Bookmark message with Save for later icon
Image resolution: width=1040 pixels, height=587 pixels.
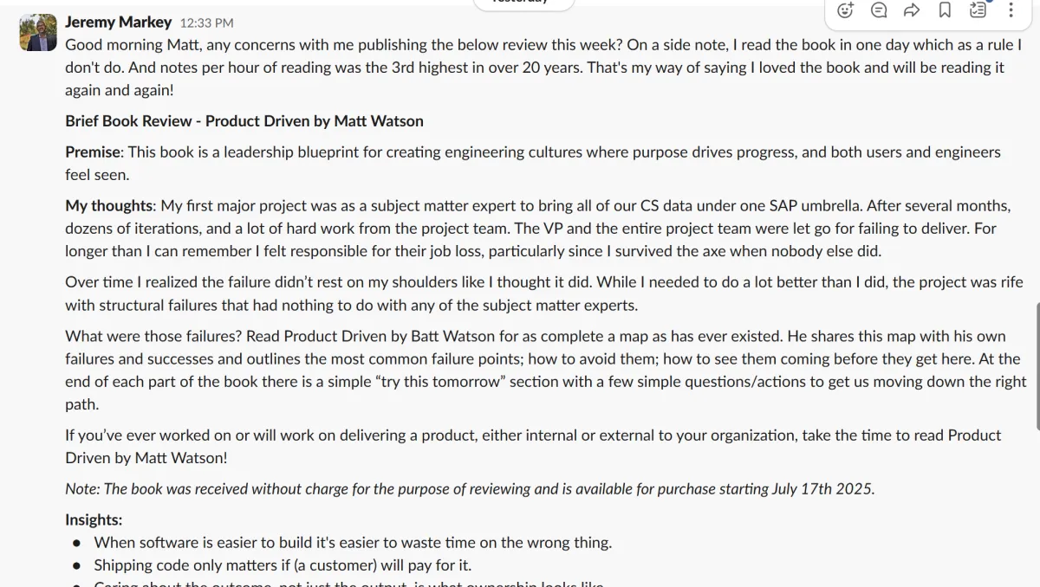(x=945, y=10)
